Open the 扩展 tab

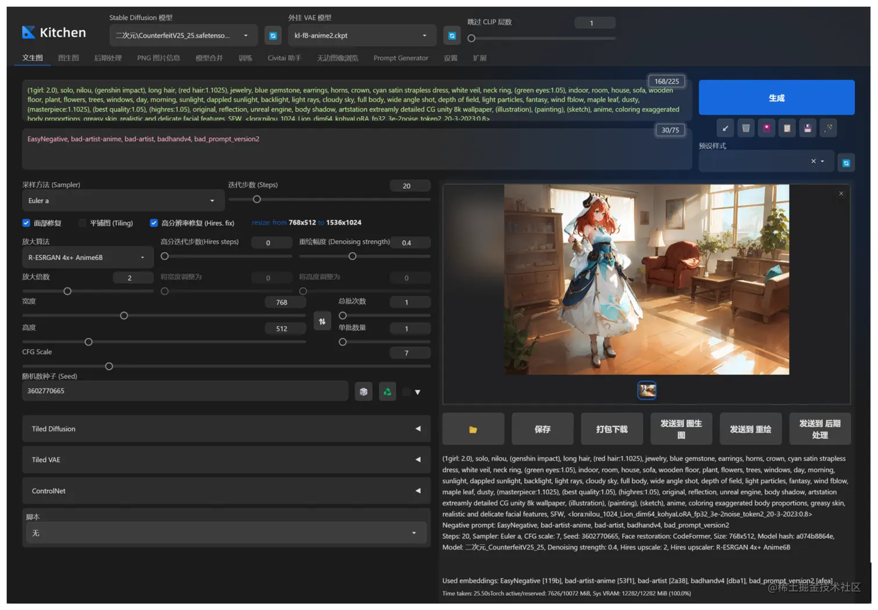[x=480, y=58]
